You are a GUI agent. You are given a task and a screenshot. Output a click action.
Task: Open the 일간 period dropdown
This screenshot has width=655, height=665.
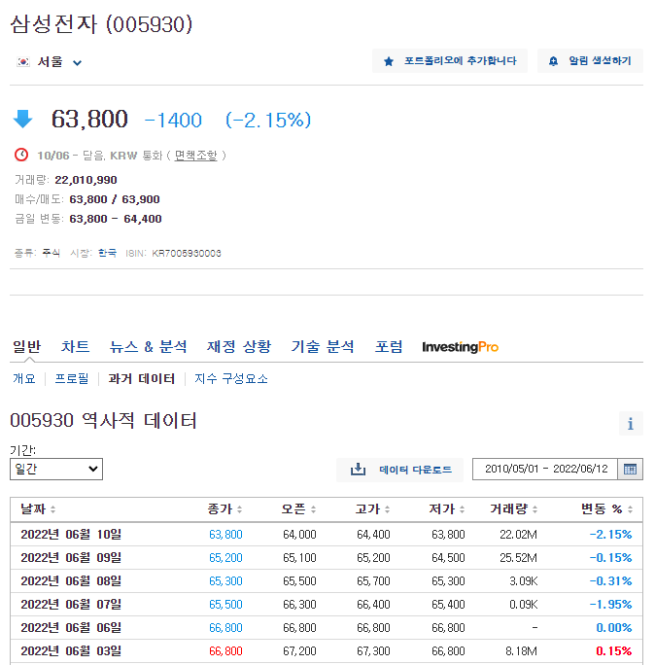tap(56, 469)
